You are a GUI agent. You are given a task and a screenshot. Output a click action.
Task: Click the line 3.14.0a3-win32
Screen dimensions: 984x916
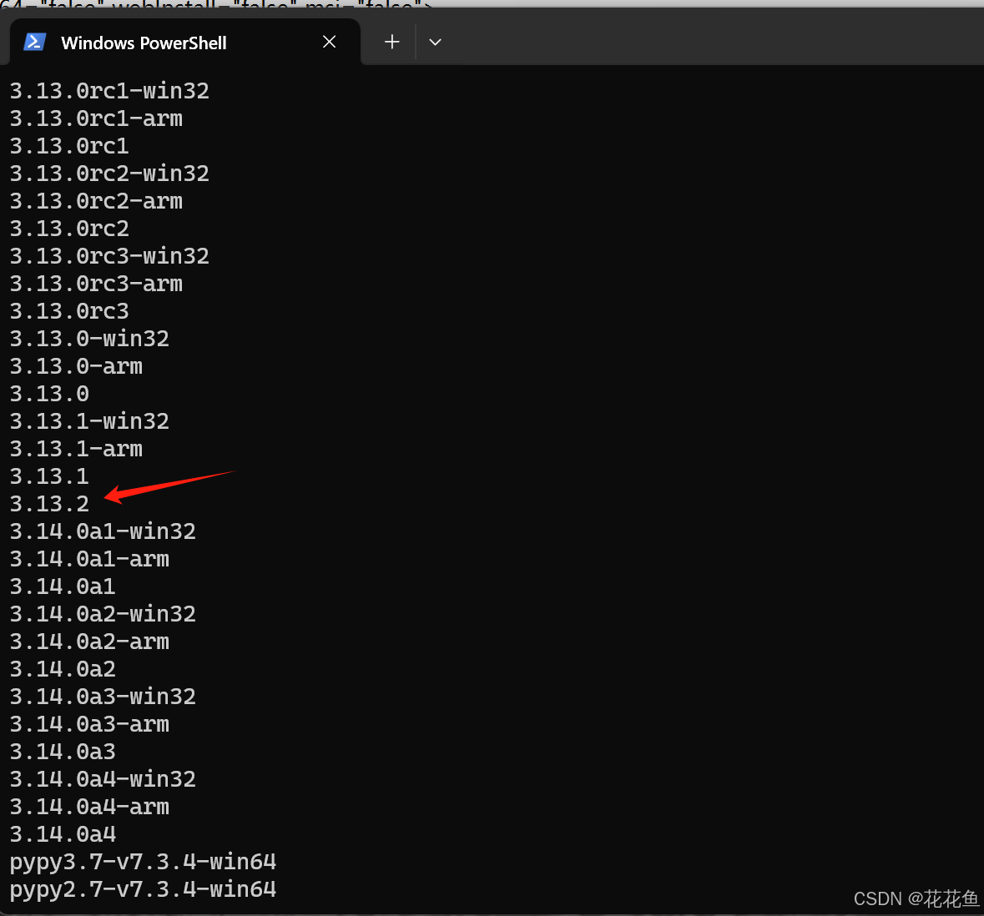tap(103, 697)
